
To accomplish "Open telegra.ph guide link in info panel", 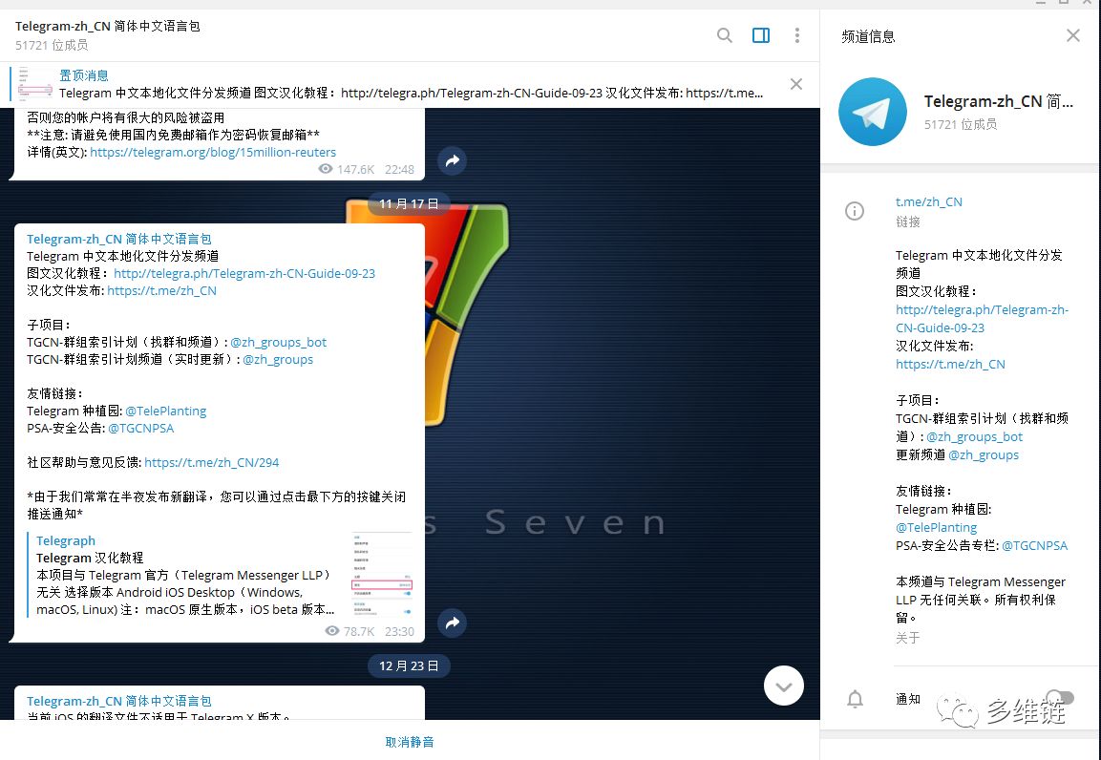I will pyautogui.click(x=982, y=319).
